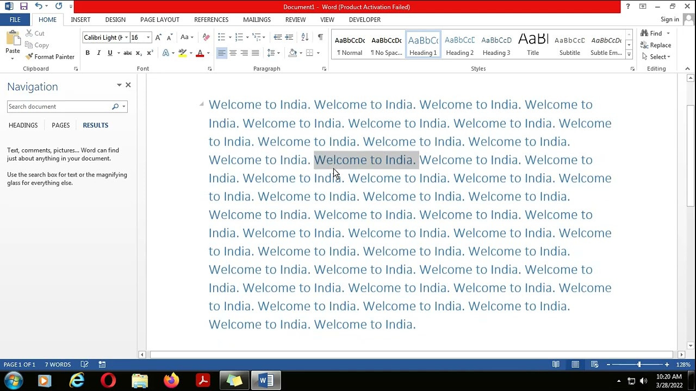The image size is (696, 391).
Task: Open Adobe Reader from the taskbar
Action: pyautogui.click(x=203, y=380)
